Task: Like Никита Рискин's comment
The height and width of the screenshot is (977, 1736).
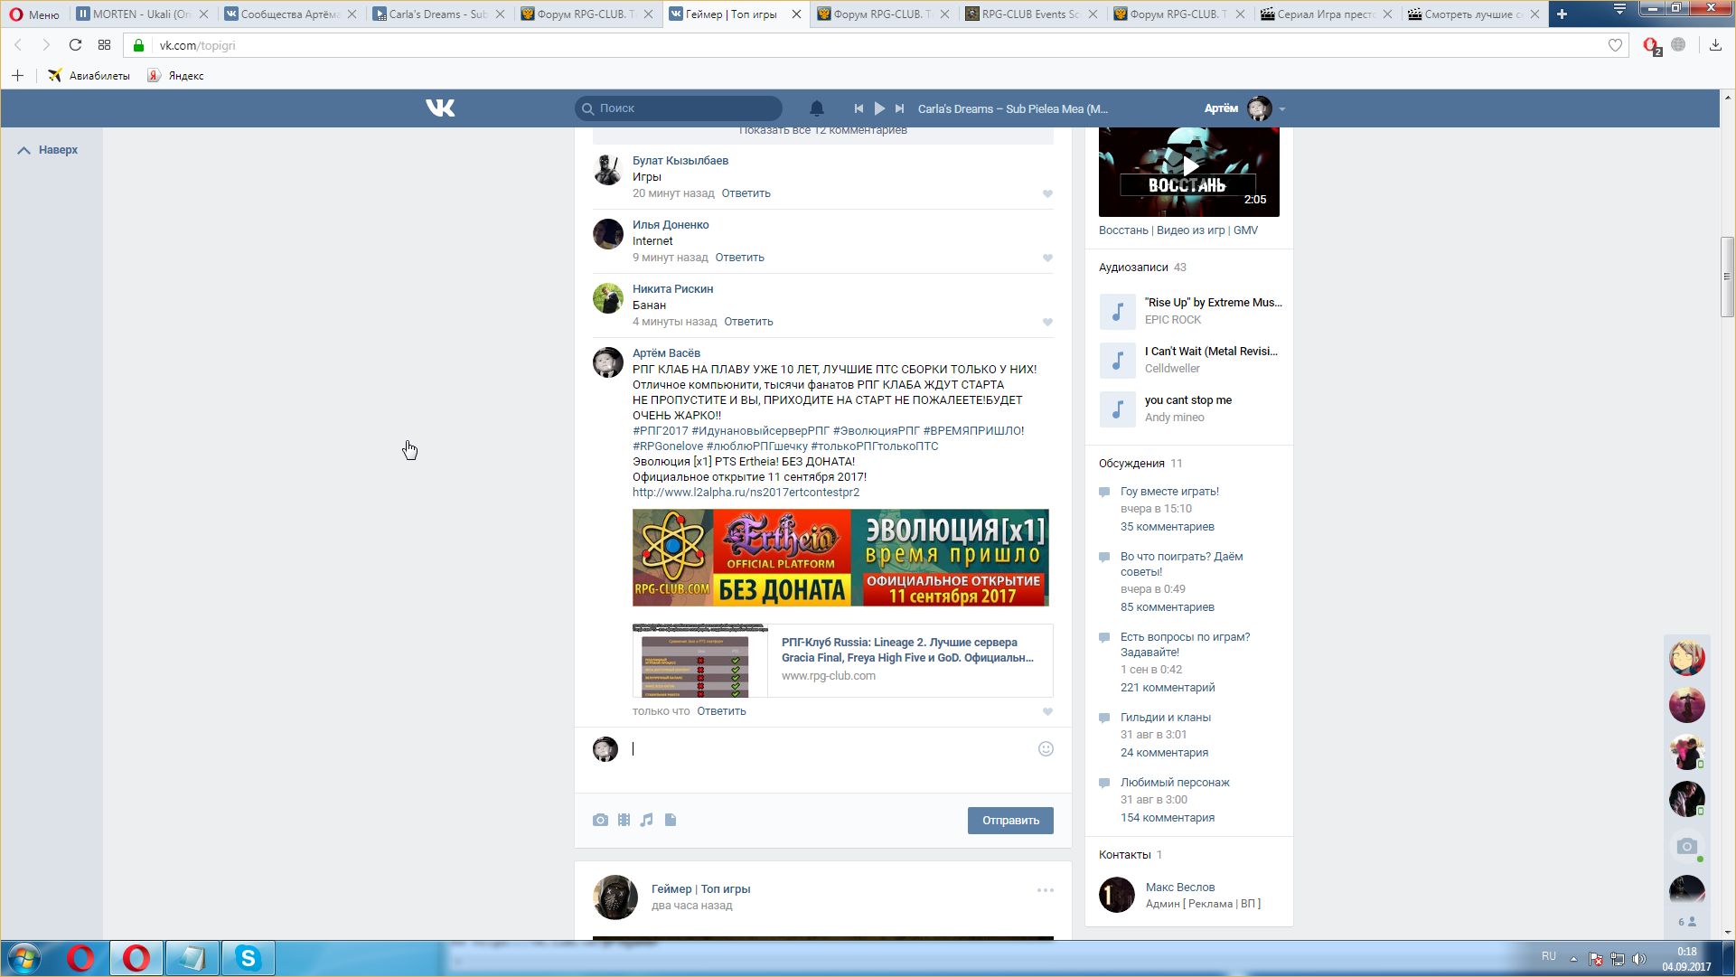Action: pos(1047,323)
